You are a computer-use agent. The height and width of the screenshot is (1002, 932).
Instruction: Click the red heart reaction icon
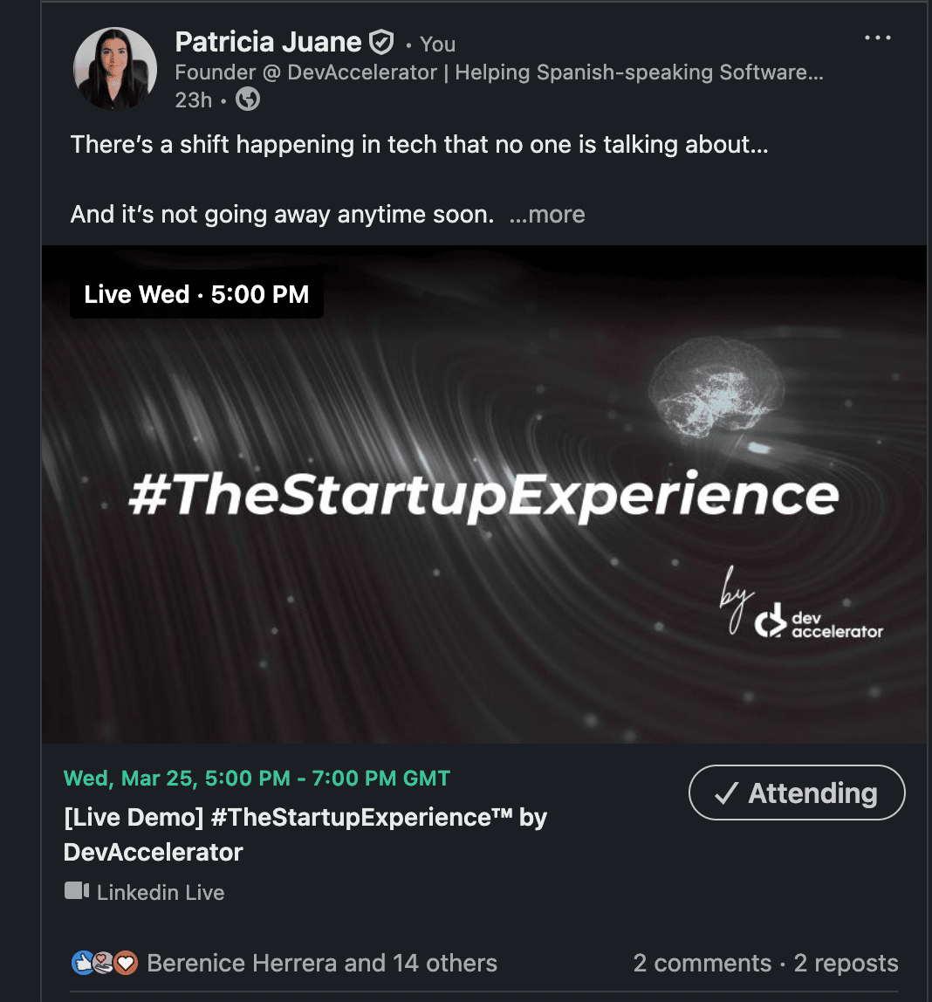(127, 963)
